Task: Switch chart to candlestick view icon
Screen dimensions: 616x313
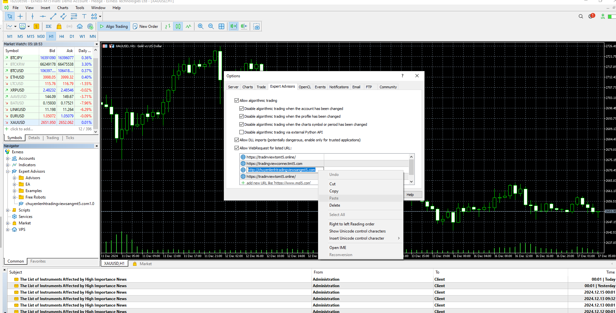Action: 178,27
